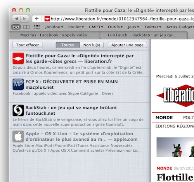Click the Le héros de BackStab description
The image size is (194, 182).
[78, 122]
